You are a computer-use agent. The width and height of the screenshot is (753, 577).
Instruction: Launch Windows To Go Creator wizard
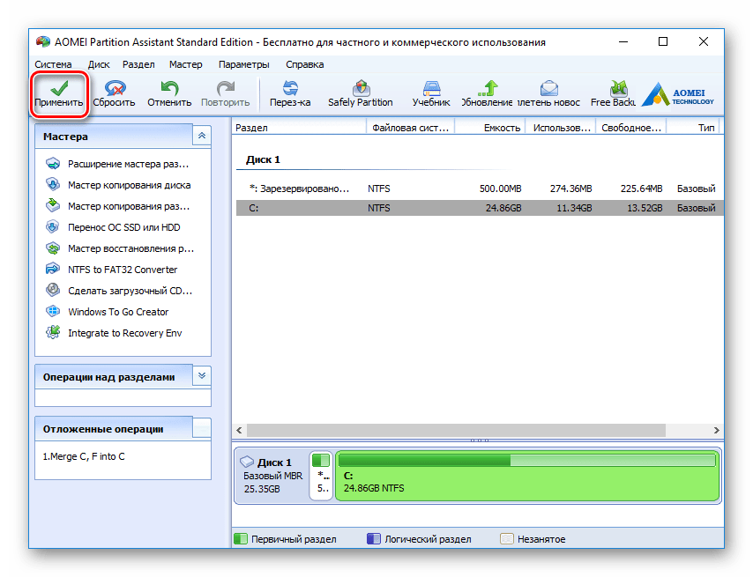117,312
